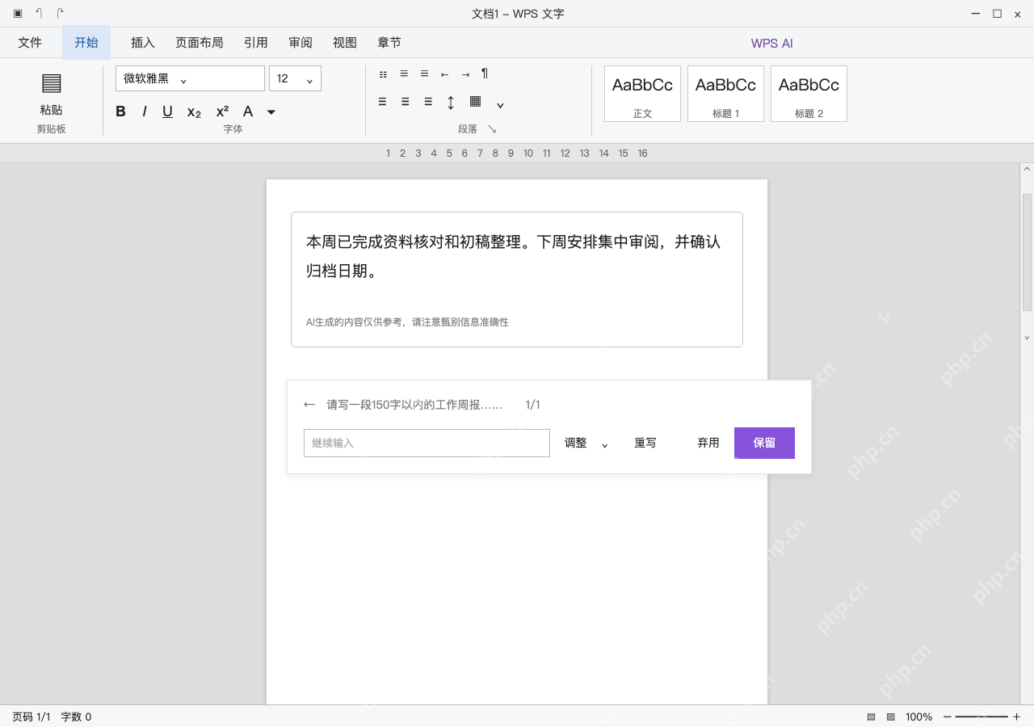Viewport: 1034px width, 727px height.
Task: Switch to the 页面布局 tab
Action: (x=200, y=43)
